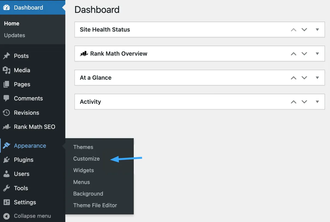Move Activity widget down
Screen dimensions: 330x222
[304, 102]
